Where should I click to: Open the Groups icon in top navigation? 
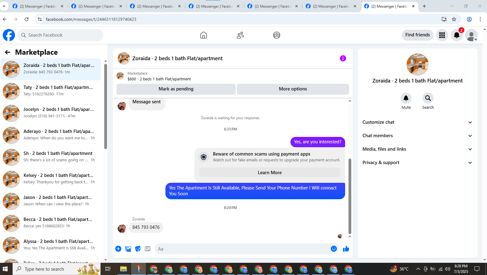pos(277,35)
